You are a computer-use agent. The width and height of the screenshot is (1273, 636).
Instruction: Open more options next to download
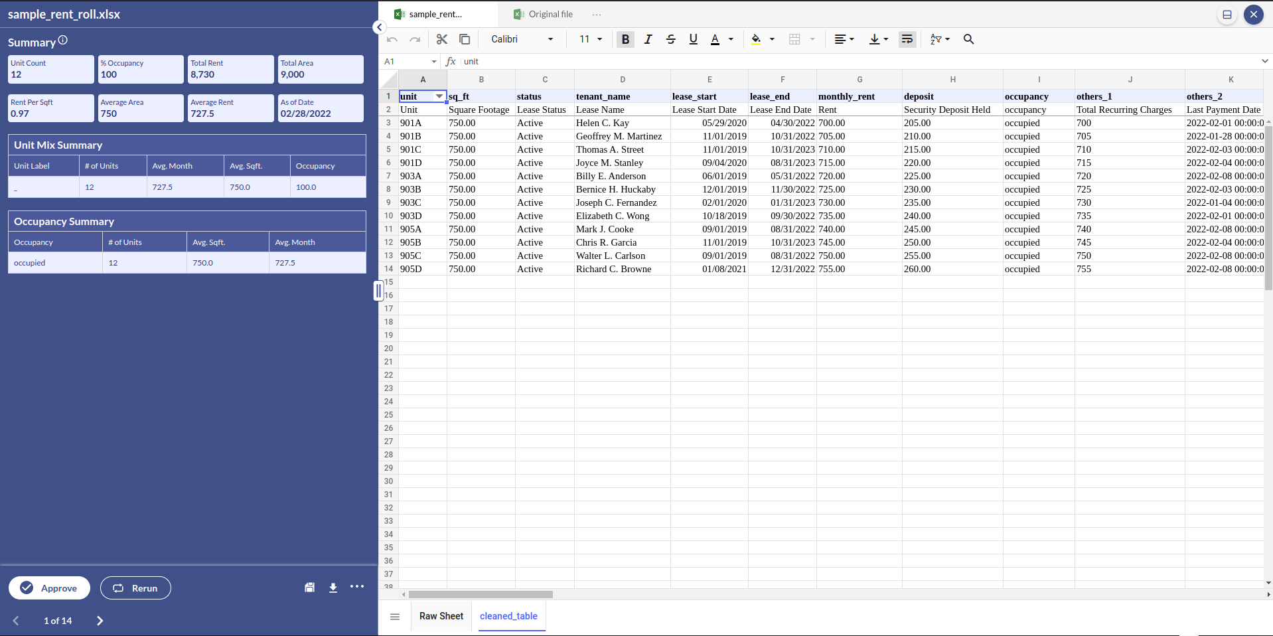point(357,587)
